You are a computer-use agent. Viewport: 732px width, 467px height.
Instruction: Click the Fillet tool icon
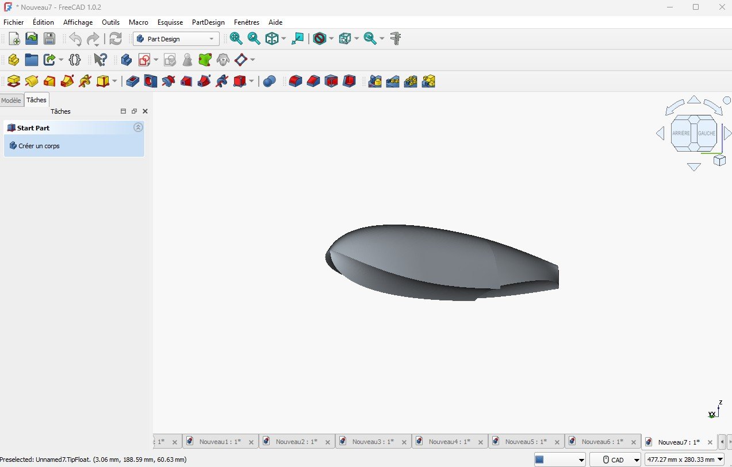[x=295, y=82]
